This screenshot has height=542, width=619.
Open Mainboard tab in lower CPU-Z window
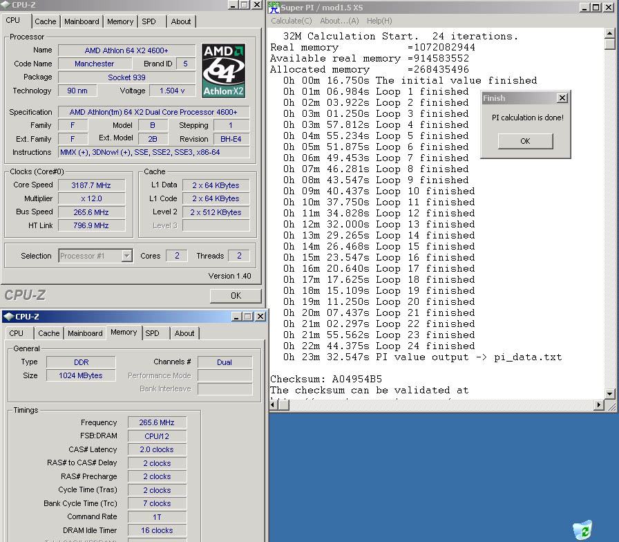point(85,333)
